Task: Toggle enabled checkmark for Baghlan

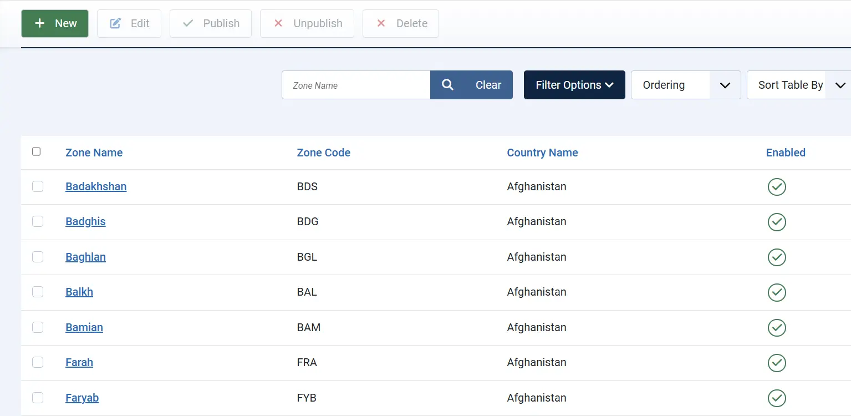Action: tap(777, 257)
